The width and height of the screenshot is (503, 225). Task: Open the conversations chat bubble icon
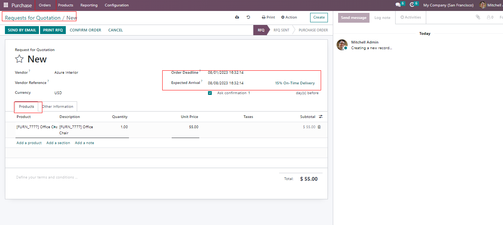pyautogui.click(x=398, y=5)
